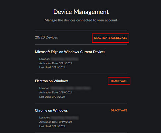Deactivate the Electron on Windows device
Screen dimensions: 161x133
[x=119, y=81]
